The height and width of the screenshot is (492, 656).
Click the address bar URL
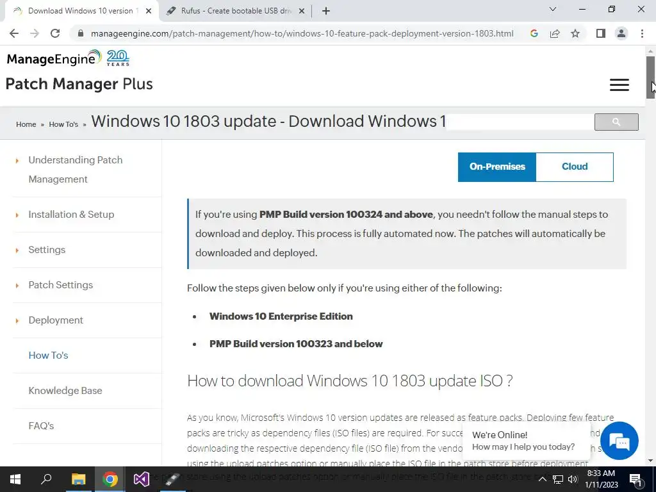(x=302, y=33)
